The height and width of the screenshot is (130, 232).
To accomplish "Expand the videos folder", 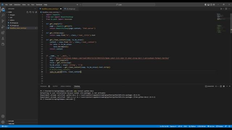I will tap(22, 20).
